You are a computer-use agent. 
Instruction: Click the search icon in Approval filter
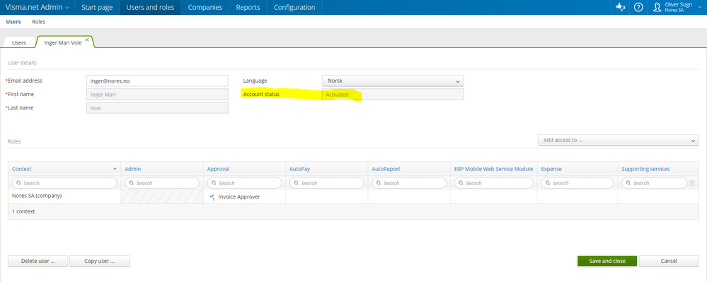click(x=213, y=183)
